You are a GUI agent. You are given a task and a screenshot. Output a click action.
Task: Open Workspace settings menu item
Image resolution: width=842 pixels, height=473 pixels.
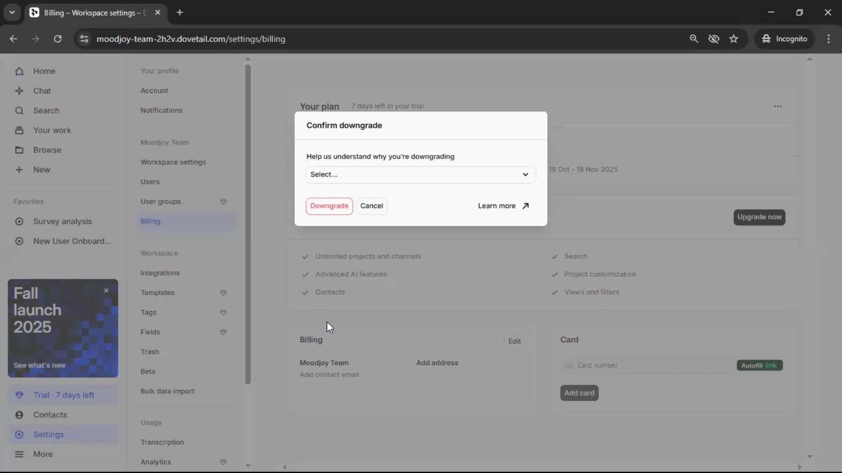(x=173, y=162)
